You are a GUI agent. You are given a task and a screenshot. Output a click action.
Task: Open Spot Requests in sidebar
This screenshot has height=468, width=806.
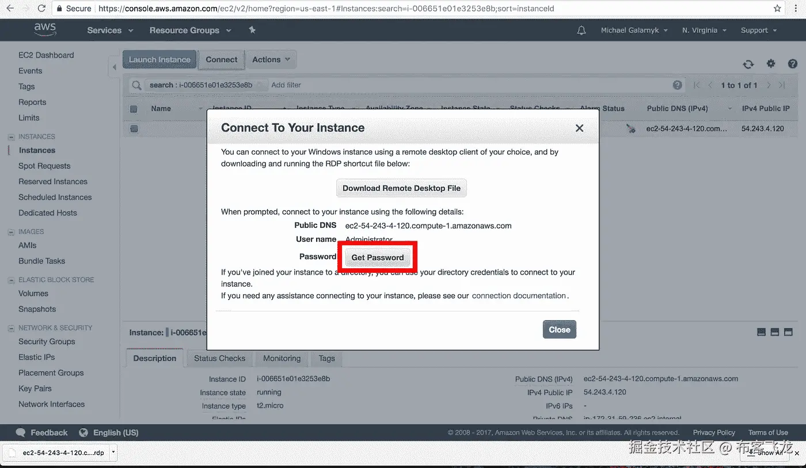pyautogui.click(x=44, y=166)
